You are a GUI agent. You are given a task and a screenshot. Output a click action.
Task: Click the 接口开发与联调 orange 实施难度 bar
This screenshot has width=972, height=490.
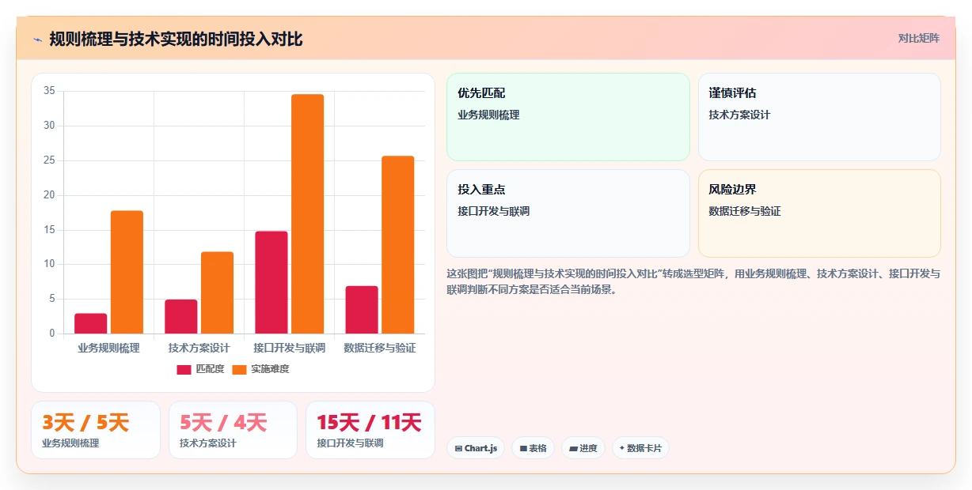tap(307, 213)
